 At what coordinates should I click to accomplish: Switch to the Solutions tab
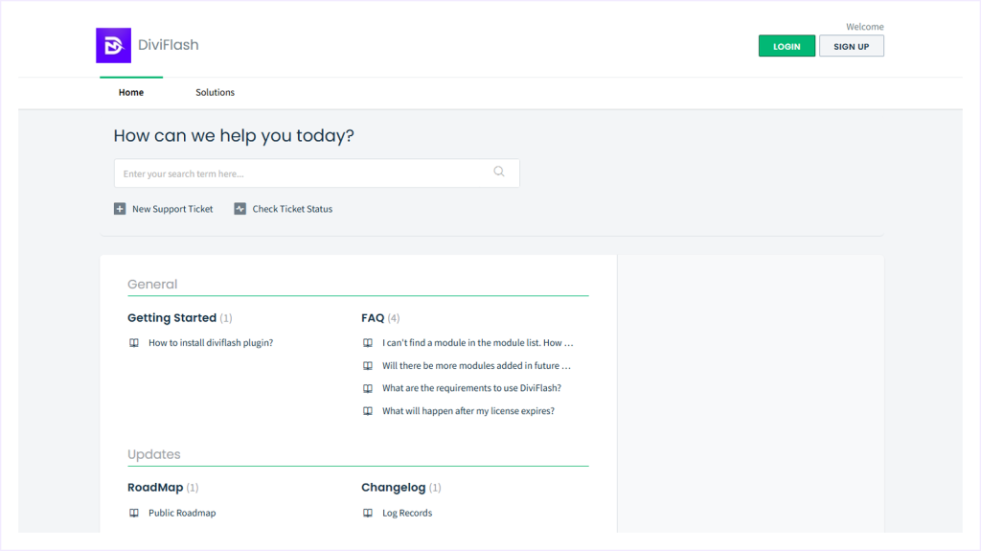215,93
